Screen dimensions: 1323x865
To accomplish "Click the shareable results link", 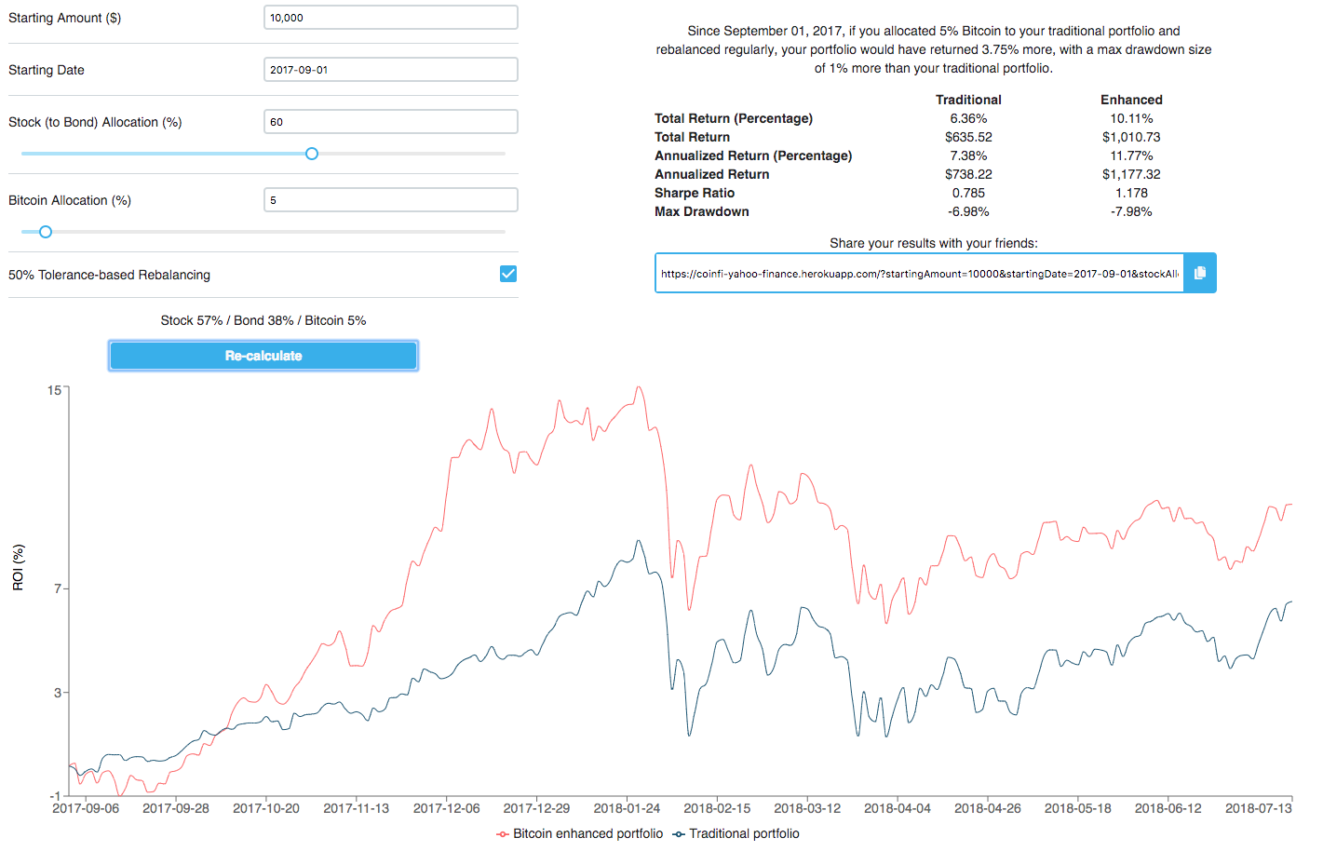I will pos(919,272).
